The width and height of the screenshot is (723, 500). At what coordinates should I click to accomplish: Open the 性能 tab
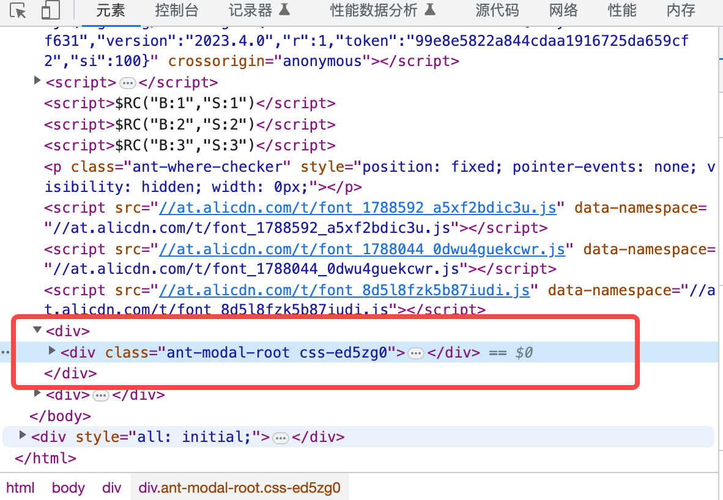[622, 10]
